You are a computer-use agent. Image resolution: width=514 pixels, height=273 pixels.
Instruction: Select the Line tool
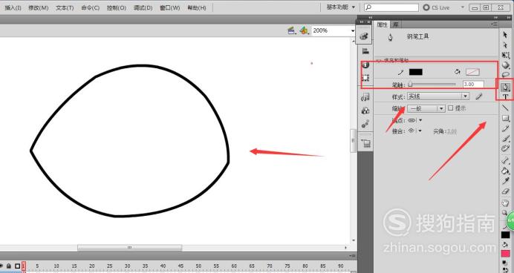point(505,108)
